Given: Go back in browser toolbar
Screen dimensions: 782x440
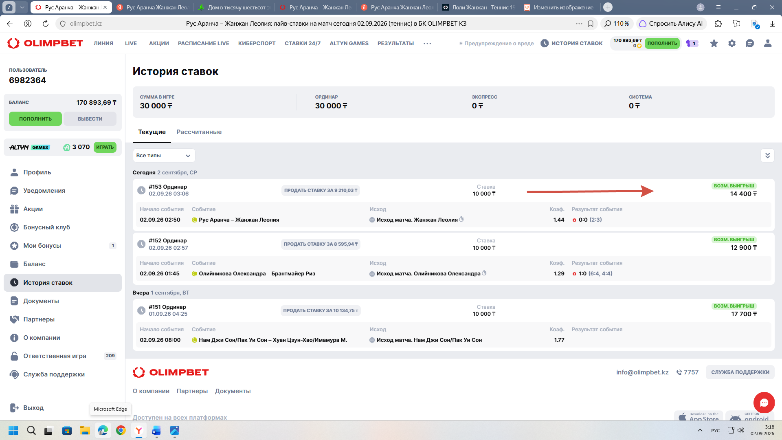Looking at the screenshot, I should coord(10,24).
